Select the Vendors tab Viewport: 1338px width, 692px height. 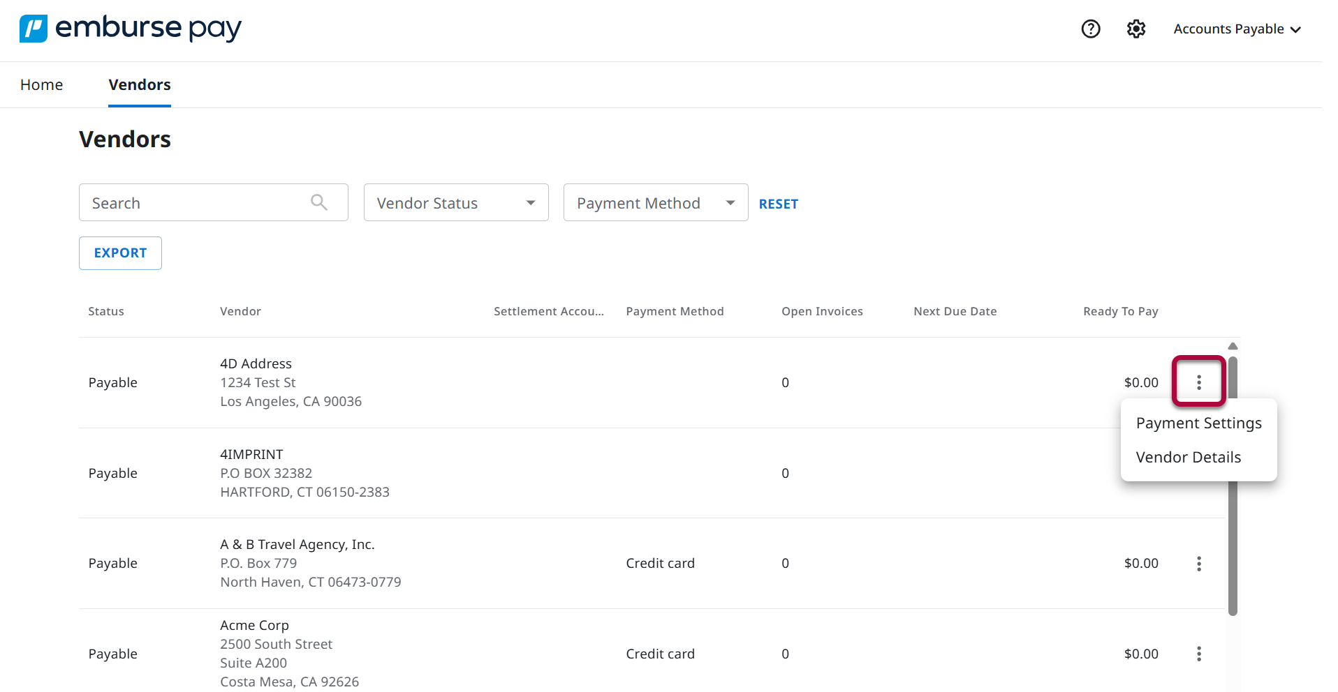click(139, 84)
